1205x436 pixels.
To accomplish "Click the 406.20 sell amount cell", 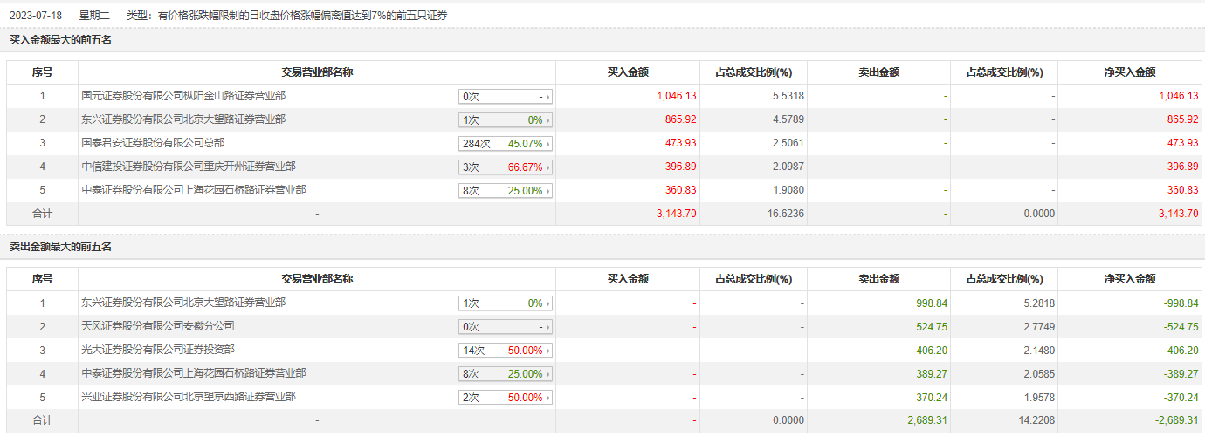I will click(933, 351).
